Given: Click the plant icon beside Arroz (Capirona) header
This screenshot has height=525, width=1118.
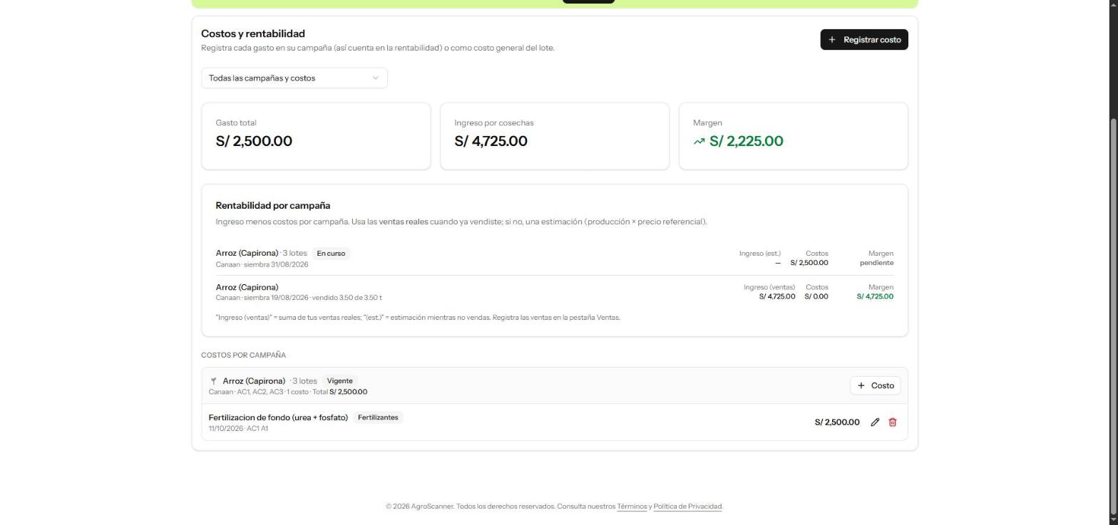Looking at the screenshot, I should 213,381.
